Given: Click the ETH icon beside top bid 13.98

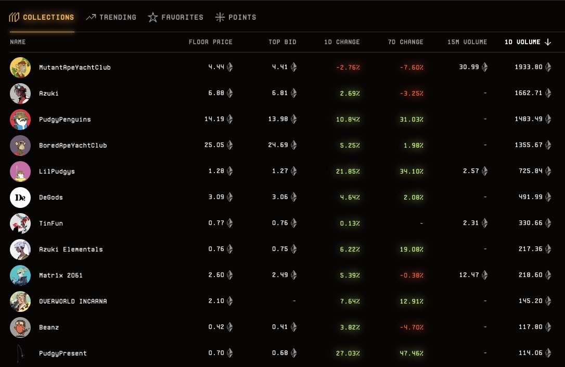Looking at the screenshot, I should (x=293, y=119).
